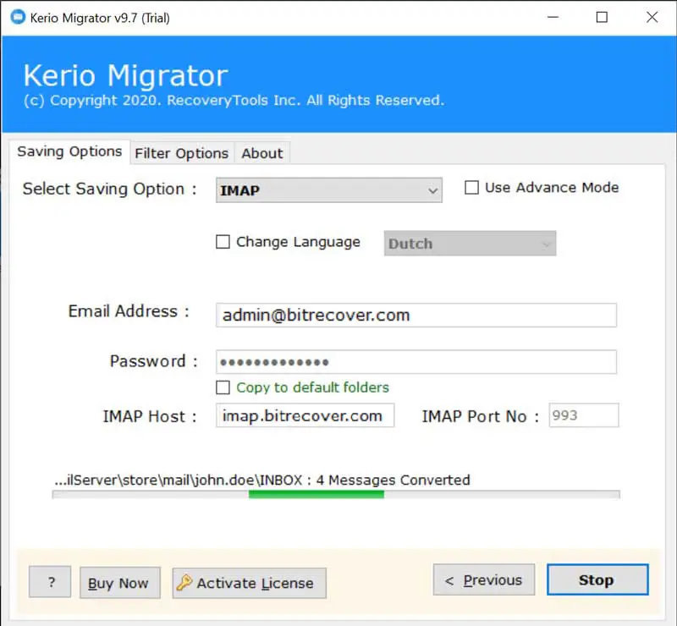Image resolution: width=677 pixels, height=626 pixels.
Task: Click the copyright RecoveryTools Inc. text
Action: tap(234, 100)
